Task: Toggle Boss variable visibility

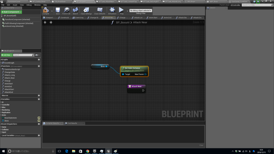Action: [x=39, y=121]
